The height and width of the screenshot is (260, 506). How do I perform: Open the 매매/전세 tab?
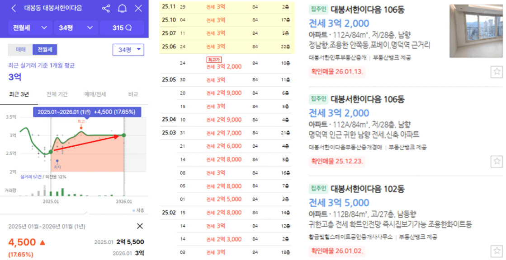click(95, 94)
